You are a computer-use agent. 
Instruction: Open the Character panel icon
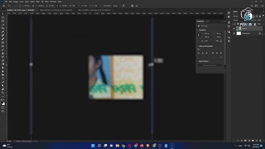(x=229, y=38)
